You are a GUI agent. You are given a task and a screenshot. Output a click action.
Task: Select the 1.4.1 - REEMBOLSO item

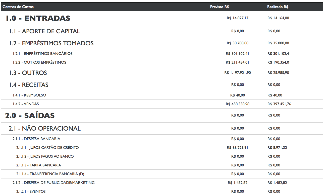pyautogui.click(x=29, y=95)
